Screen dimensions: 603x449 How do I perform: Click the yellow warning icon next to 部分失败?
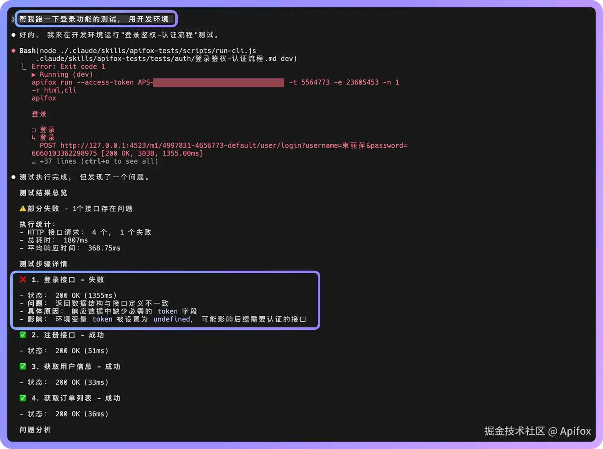point(23,209)
